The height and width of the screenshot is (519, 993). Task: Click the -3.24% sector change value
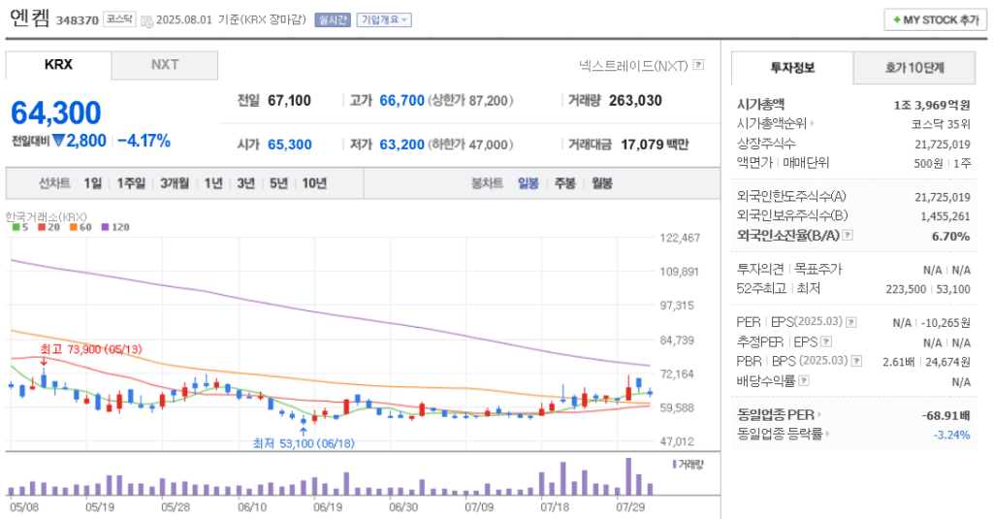[951, 435]
